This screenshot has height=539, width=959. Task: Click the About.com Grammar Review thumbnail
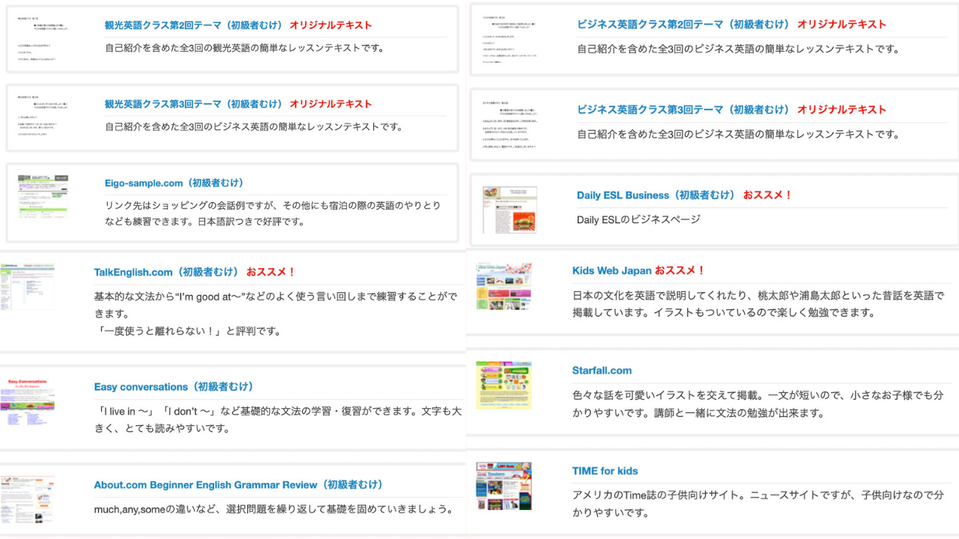(28, 499)
